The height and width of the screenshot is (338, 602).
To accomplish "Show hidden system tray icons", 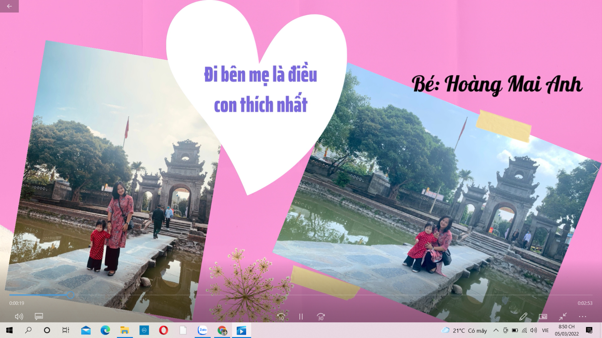I will click(496, 330).
